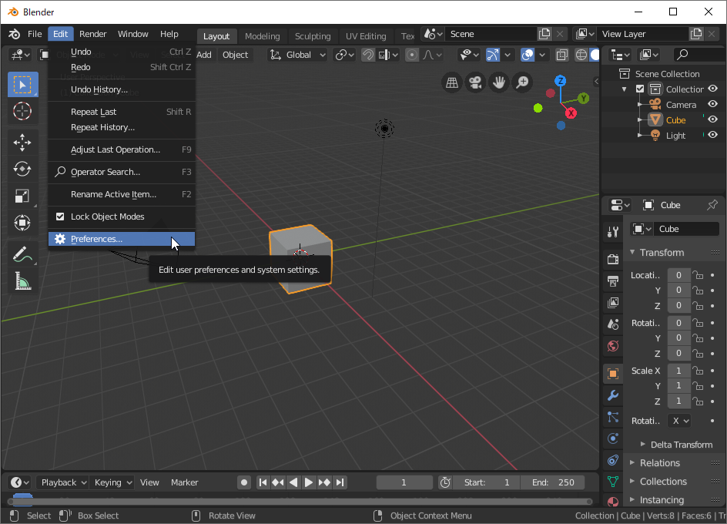The width and height of the screenshot is (727, 524).
Task: Choose Operator Search menu entry
Action: 122,172
